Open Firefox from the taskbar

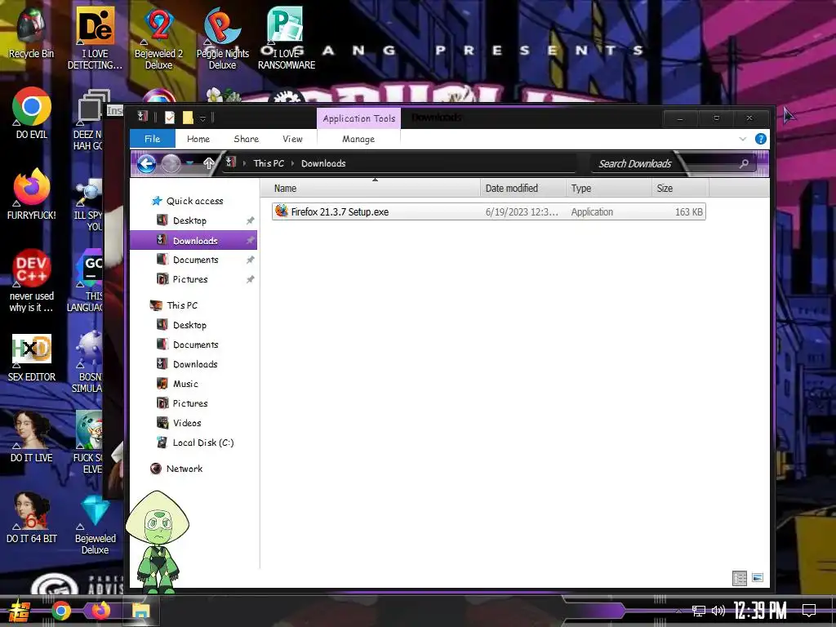click(x=100, y=611)
